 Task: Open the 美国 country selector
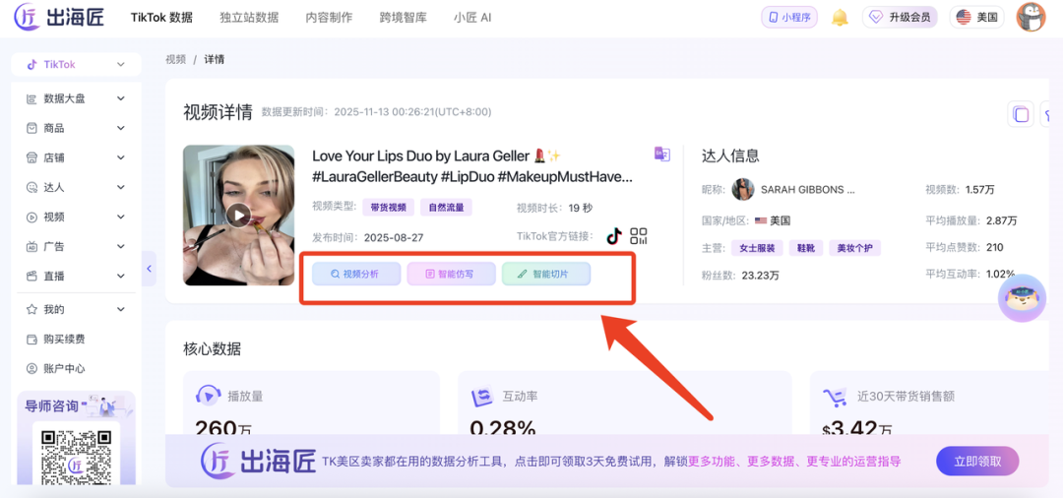(977, 18)
